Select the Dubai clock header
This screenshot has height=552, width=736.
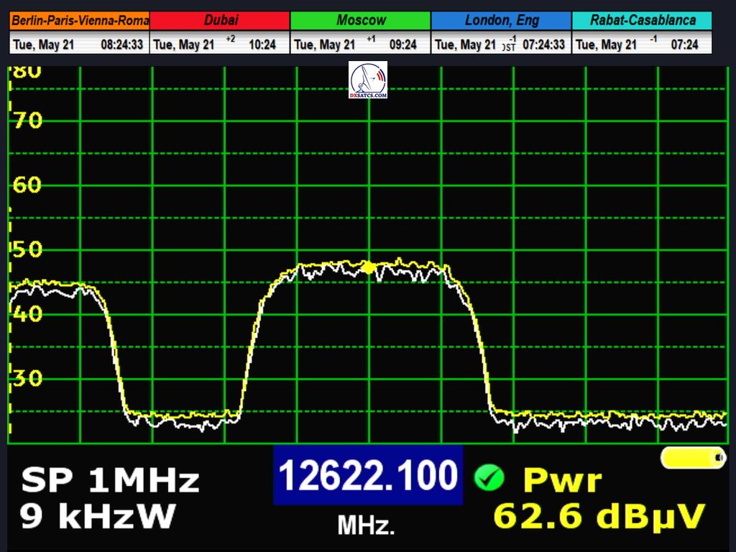(220, 20)
